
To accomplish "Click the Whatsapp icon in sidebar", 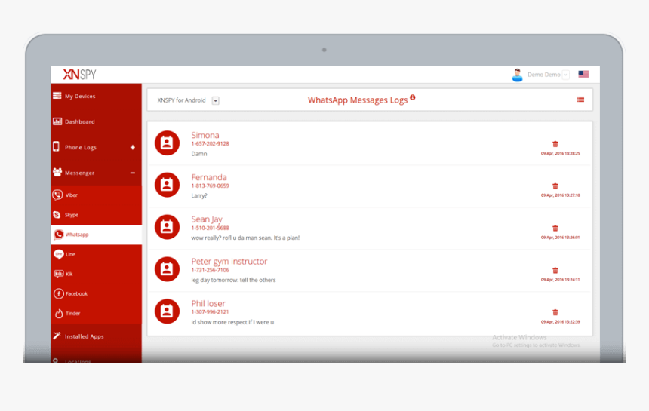I will coord(59,235).
